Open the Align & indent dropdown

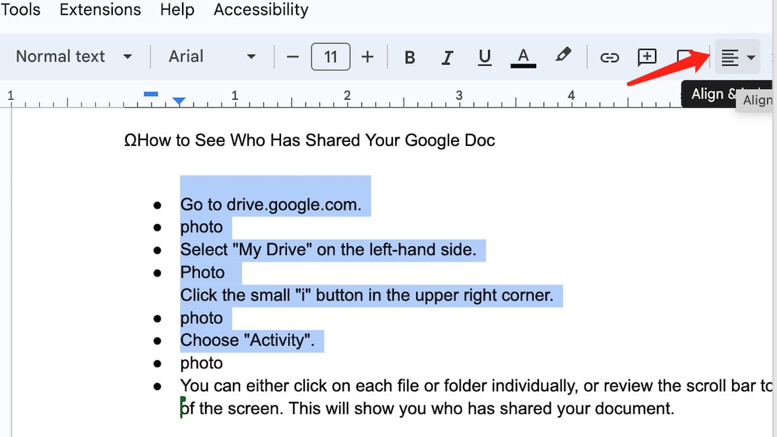[x=738, y=57]
